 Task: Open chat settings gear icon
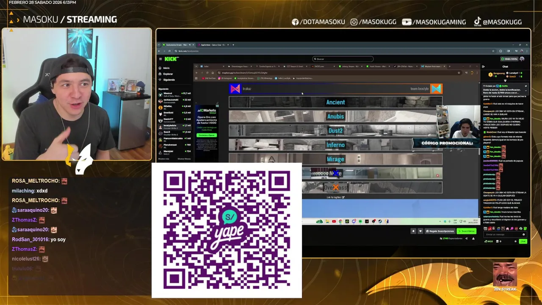[x=515, y=241]
